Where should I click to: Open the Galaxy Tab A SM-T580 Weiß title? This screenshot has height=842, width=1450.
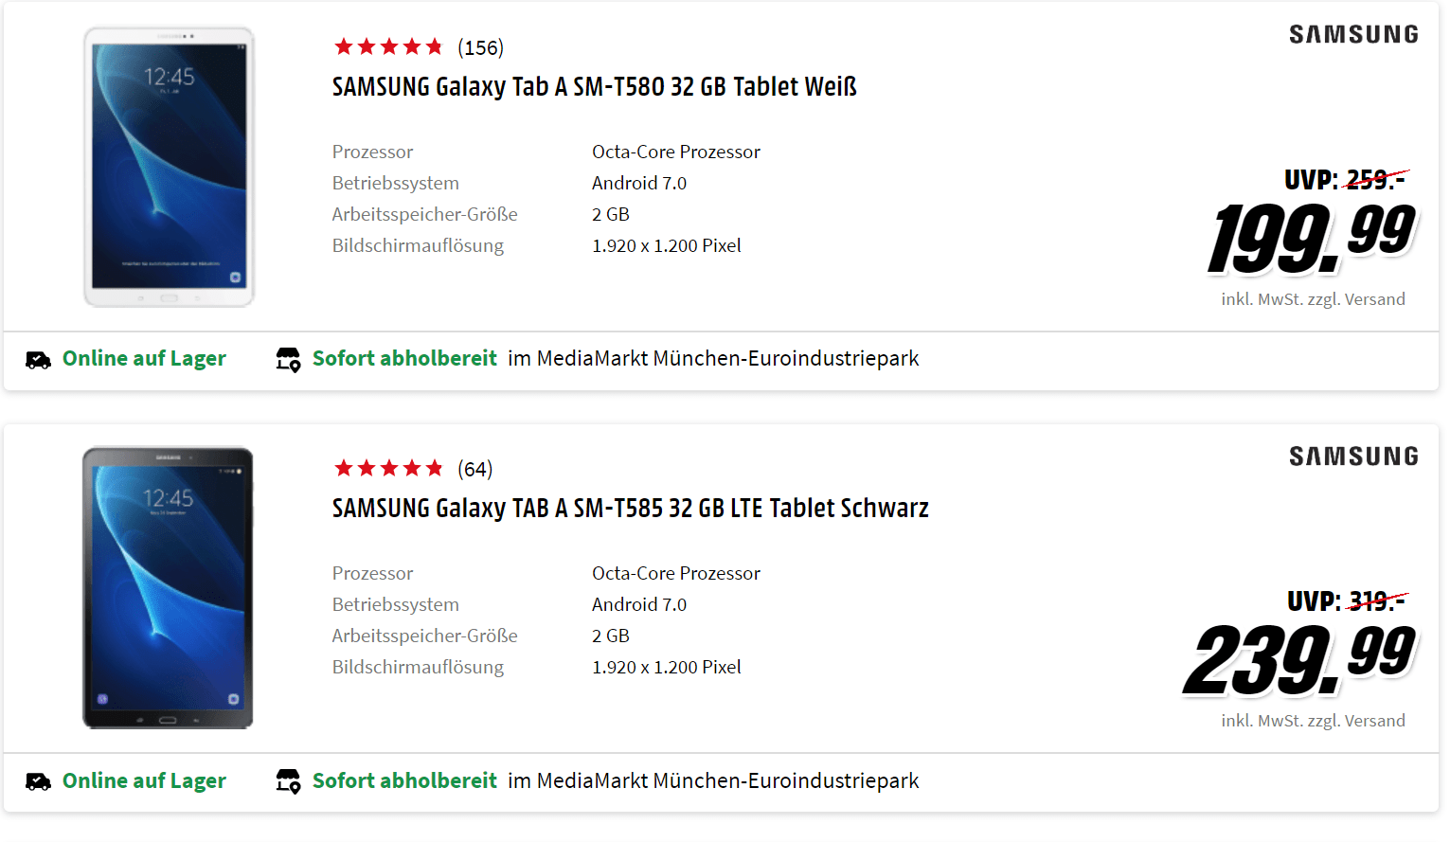[x=594, y=87]
